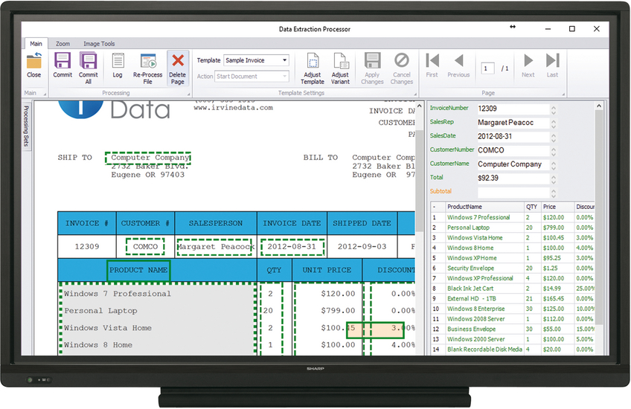Click the Commit save icon
This screenshot has height=409, width=631.
click(x=63, y=61)
